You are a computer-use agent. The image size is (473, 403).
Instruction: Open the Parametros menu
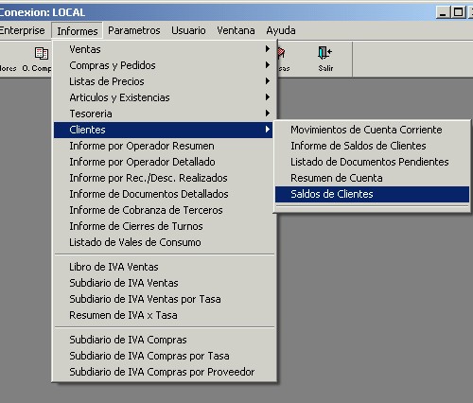pyautogui.click(x=134, y=30)
